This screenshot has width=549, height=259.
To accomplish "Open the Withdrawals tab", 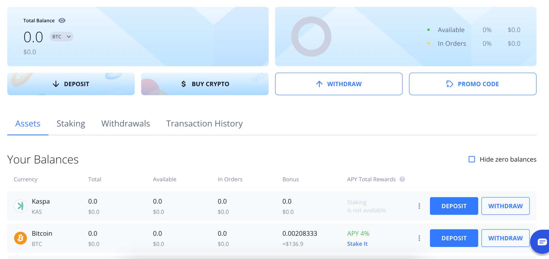I will (126, 123).
